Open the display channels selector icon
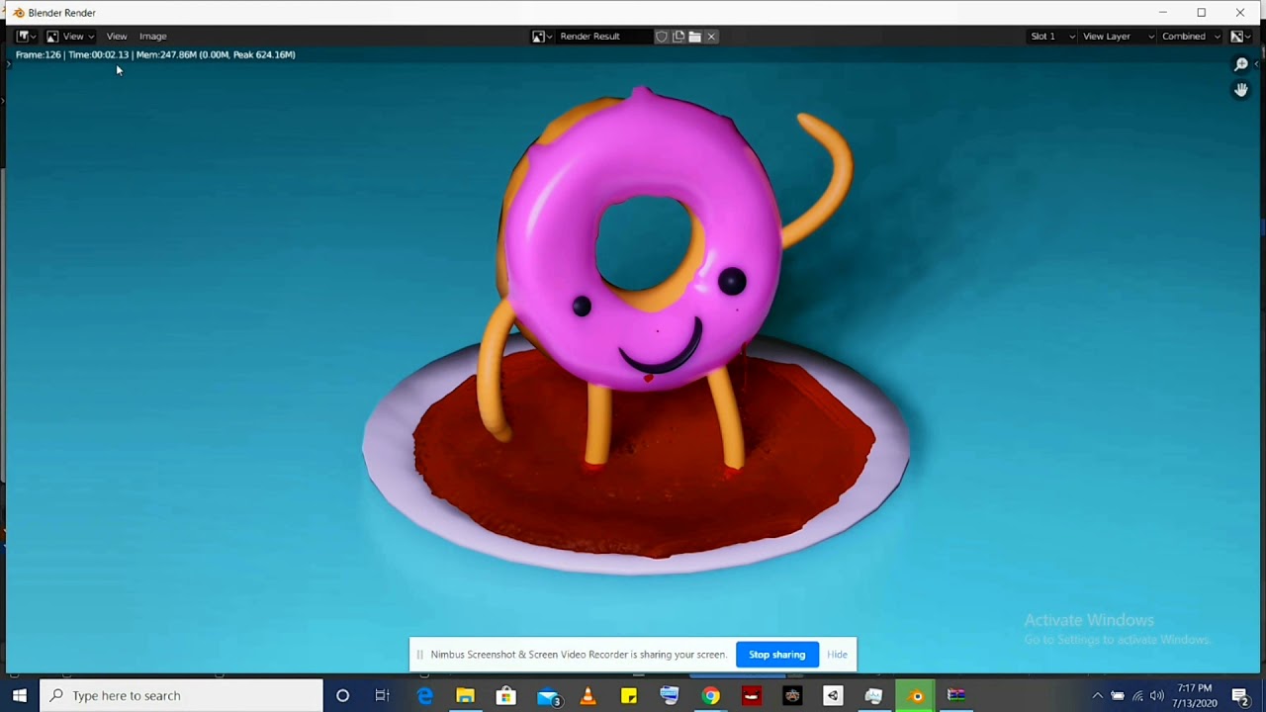Screen dimensions: 1266x712 point(1239,37)
